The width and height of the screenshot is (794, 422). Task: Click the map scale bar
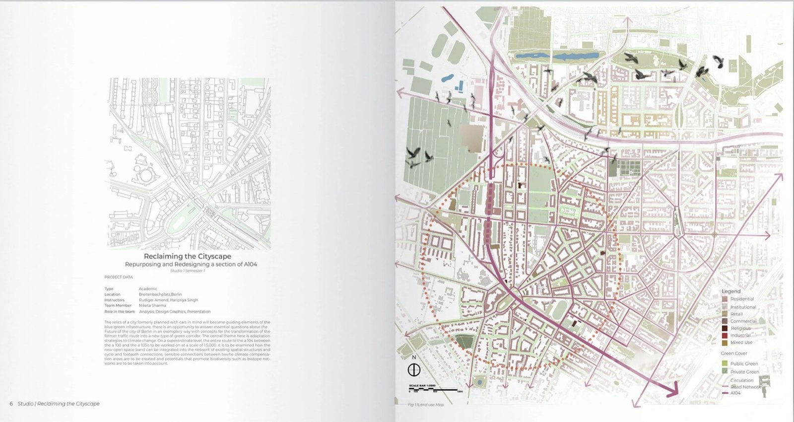436,390
